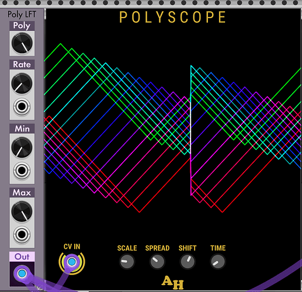Click the CV IN jack on Polyscope
Screen dimensions: 302x292
pyautogui.click(x=72, y=262)
